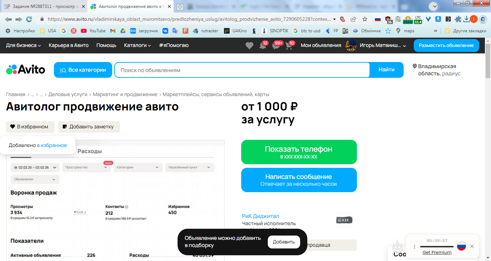
Task: Click the Найти search button
Action: click(x=386, y=70)
